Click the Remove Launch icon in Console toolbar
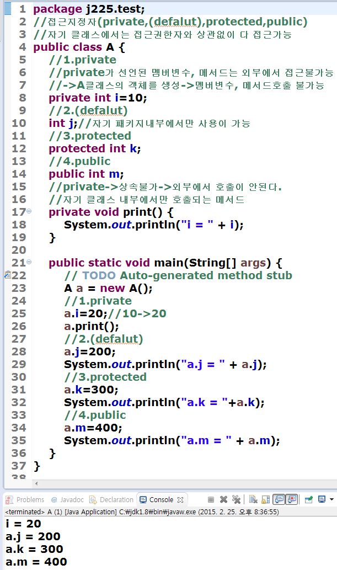 [x=223, y=499]
